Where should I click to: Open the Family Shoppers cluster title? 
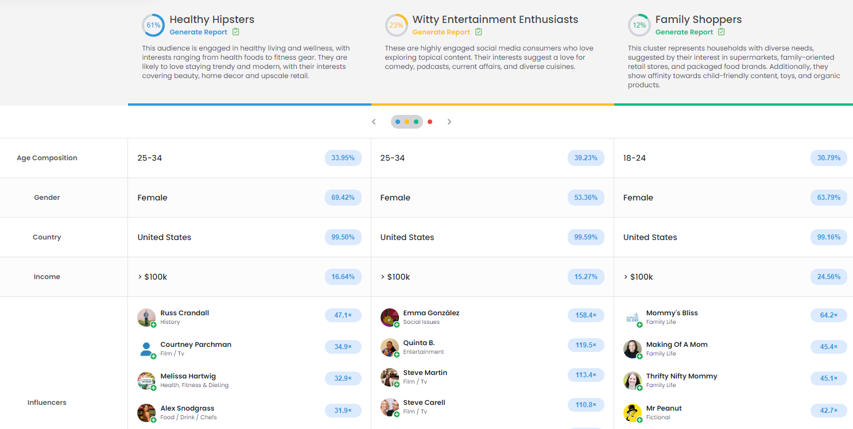coord(698,20)
